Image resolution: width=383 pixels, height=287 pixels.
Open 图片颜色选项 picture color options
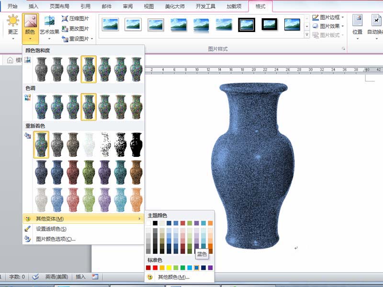coord(56,239)
